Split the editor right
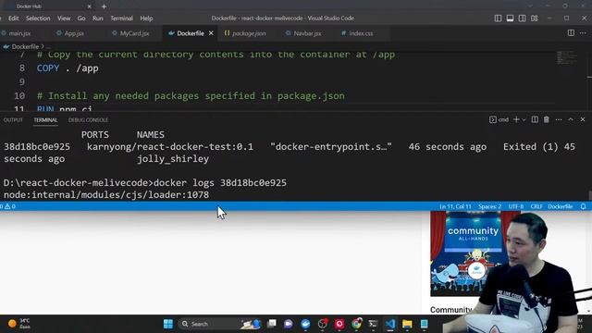592x333 pixels. pyautogui.click(x=571, y=33)
